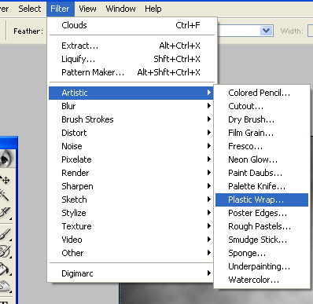
Task: Choose Pattern Maker... filter
Action: (131, 72)
